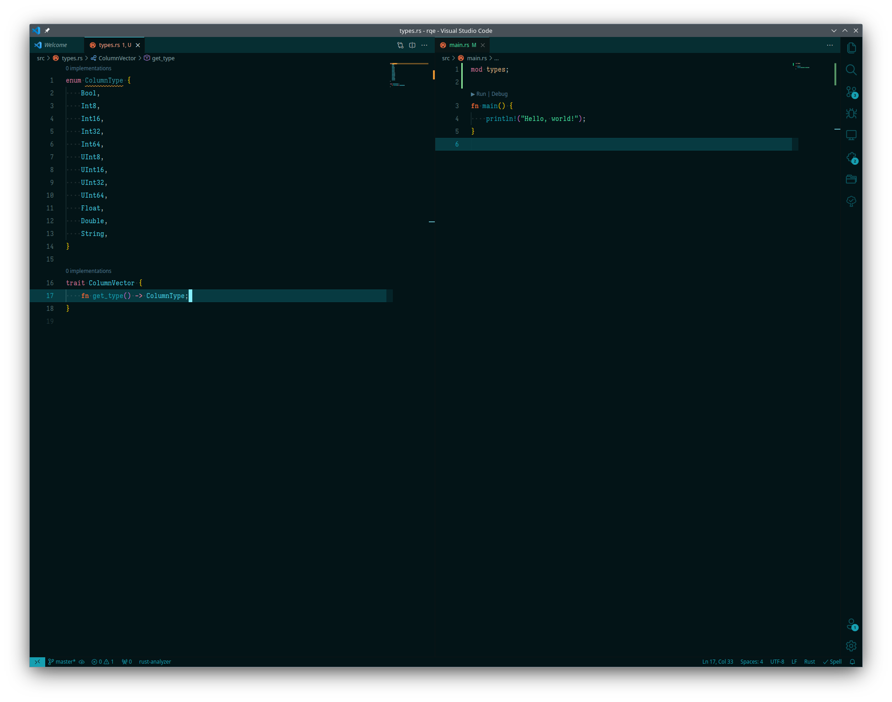
Task: Open ColumnVector breadcrumb dropdown
Action: coord(117,58)
